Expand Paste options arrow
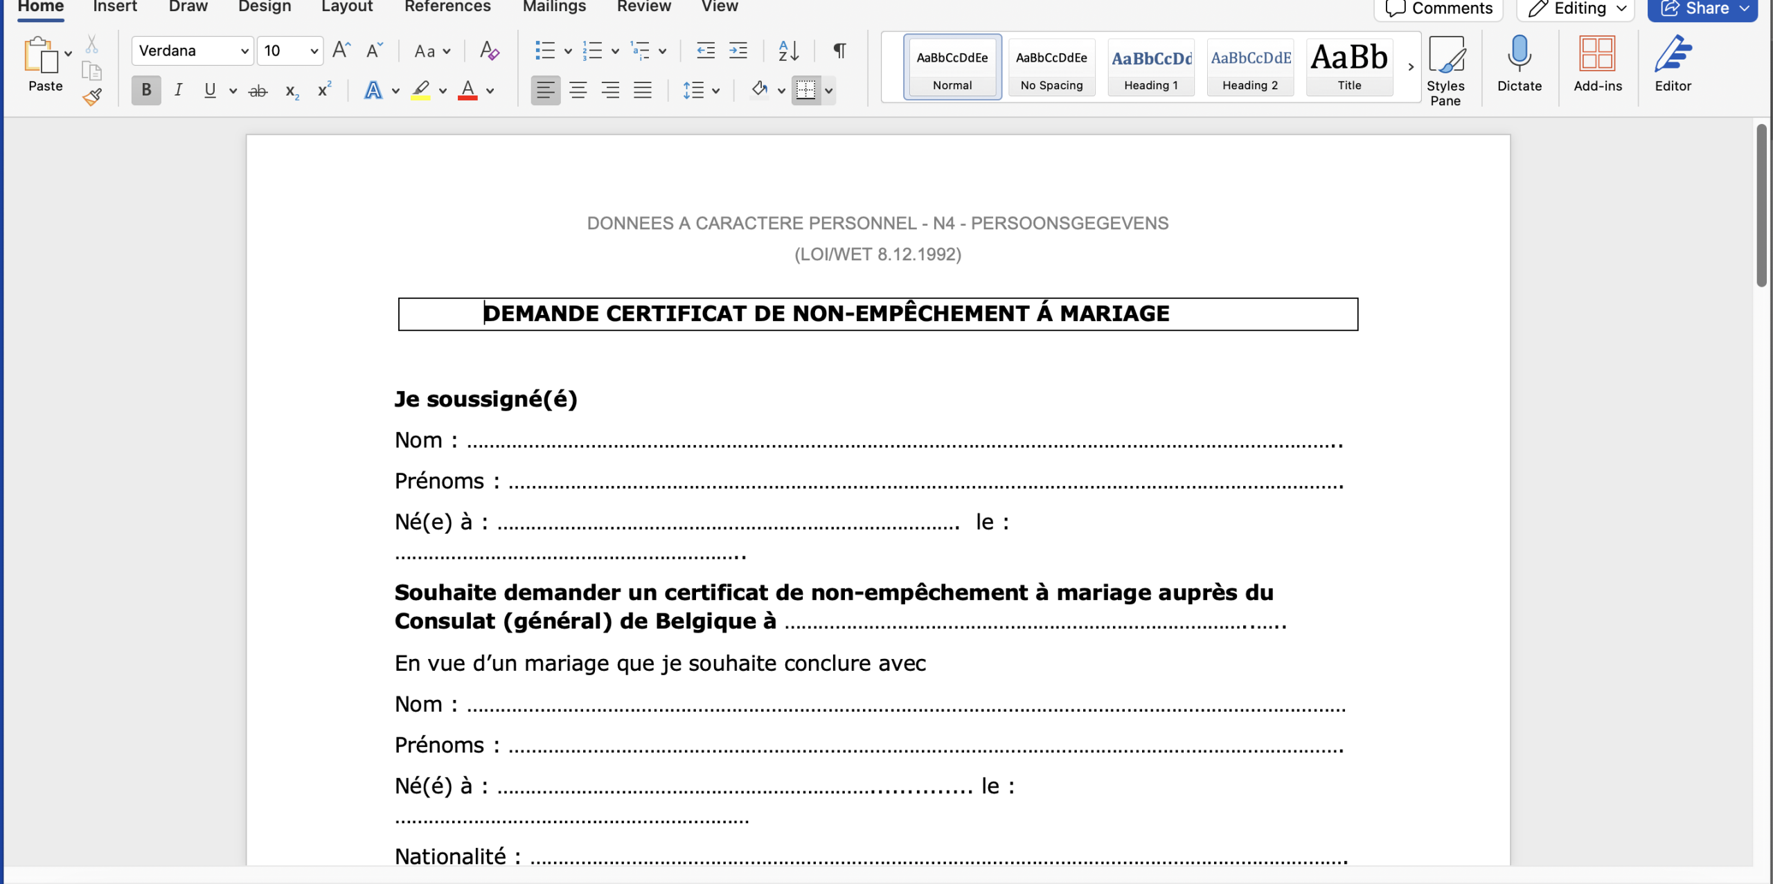Screen dimensions: 1773x884 pyautogui.click(x=68, y=53)
